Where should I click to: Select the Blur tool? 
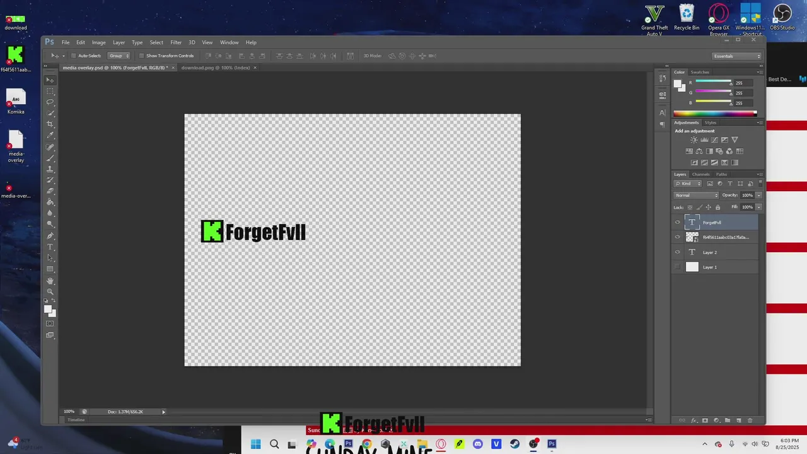tap(50, 213)
